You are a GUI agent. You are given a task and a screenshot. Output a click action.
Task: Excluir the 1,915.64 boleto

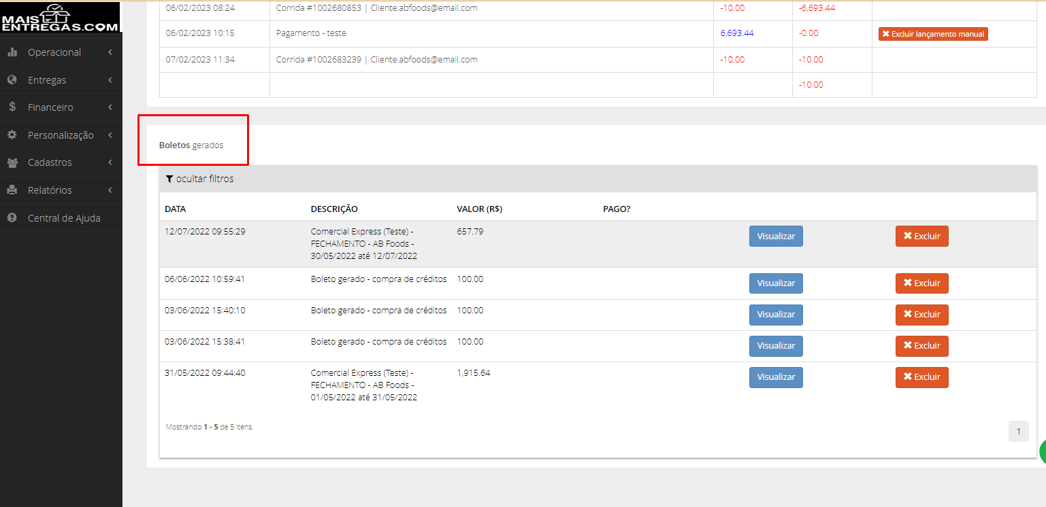pos(921,377)
